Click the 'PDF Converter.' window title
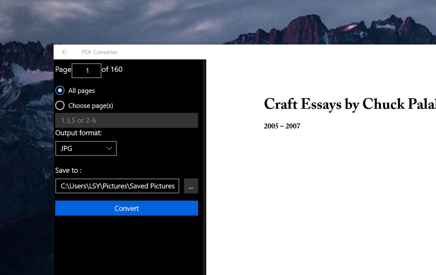Screen dimensions: 436x275 point(100,52)
